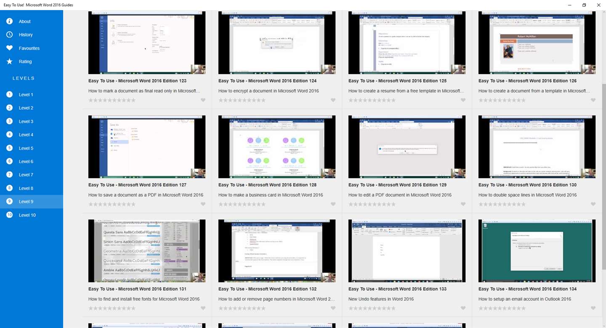Open Level 5 in the sidebar
The image size is (606, 328).
click(x=32, y=148)
